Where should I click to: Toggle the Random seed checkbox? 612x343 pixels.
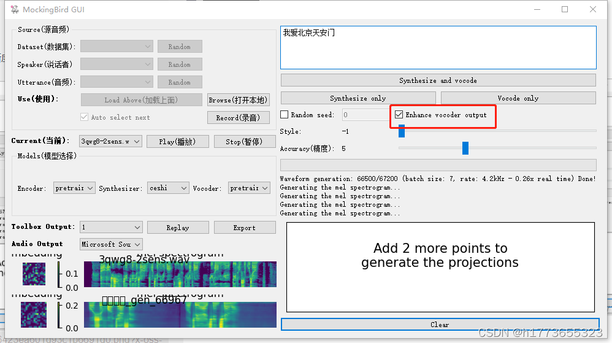click(x=285, y=115)
